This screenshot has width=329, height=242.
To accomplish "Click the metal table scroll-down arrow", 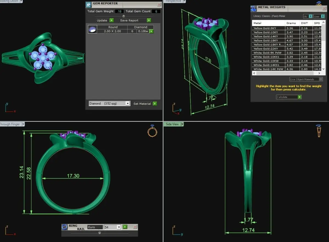I will click(323, 69).
